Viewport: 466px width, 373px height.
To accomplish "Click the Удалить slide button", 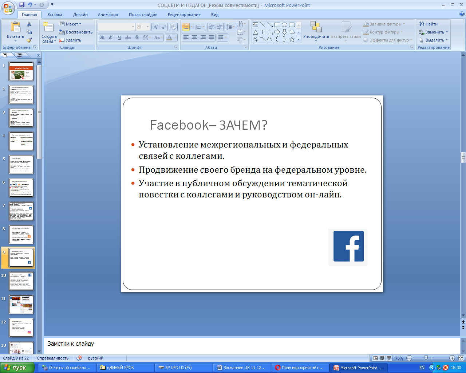I will (70, 40).
